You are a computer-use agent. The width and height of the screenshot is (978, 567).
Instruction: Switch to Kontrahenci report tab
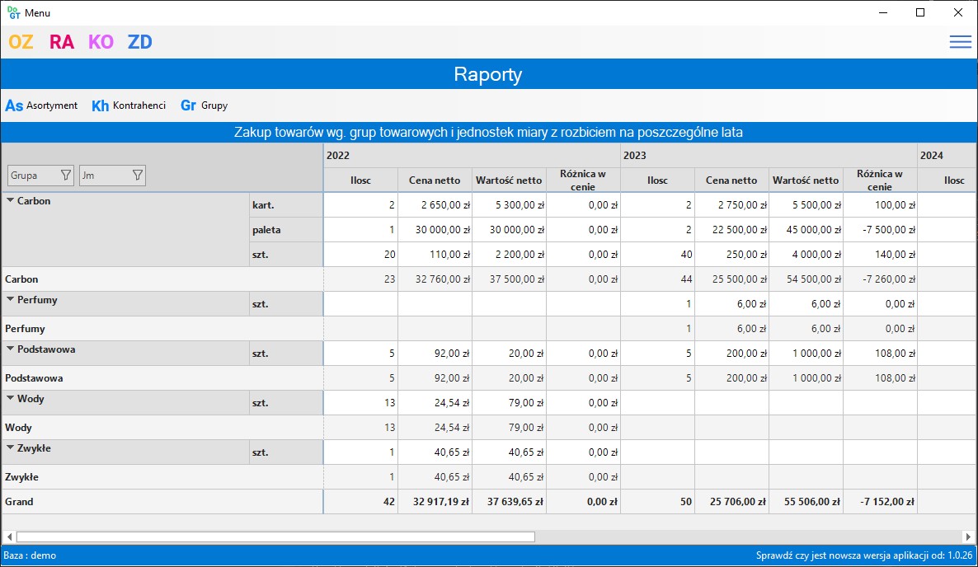[129, 105]
